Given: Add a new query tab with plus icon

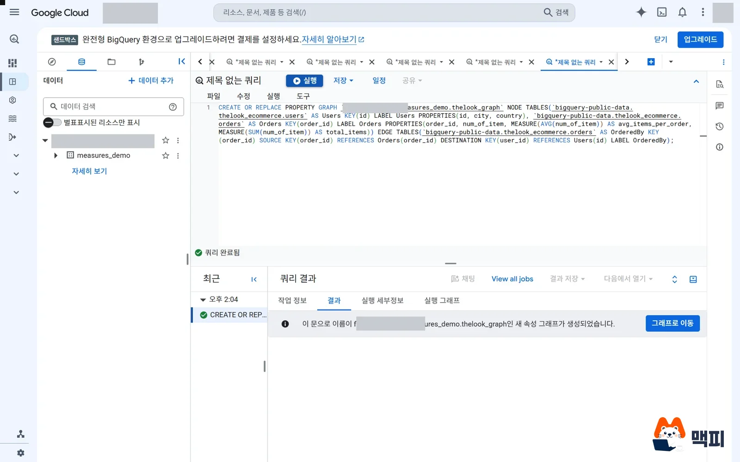Looking at the screenshot, I should 651,62.
